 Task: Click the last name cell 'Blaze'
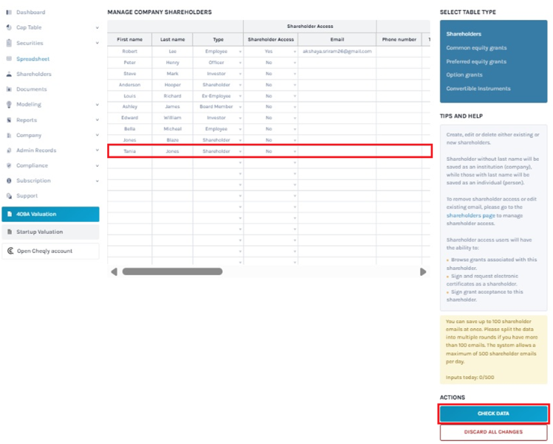coord(173,140)
